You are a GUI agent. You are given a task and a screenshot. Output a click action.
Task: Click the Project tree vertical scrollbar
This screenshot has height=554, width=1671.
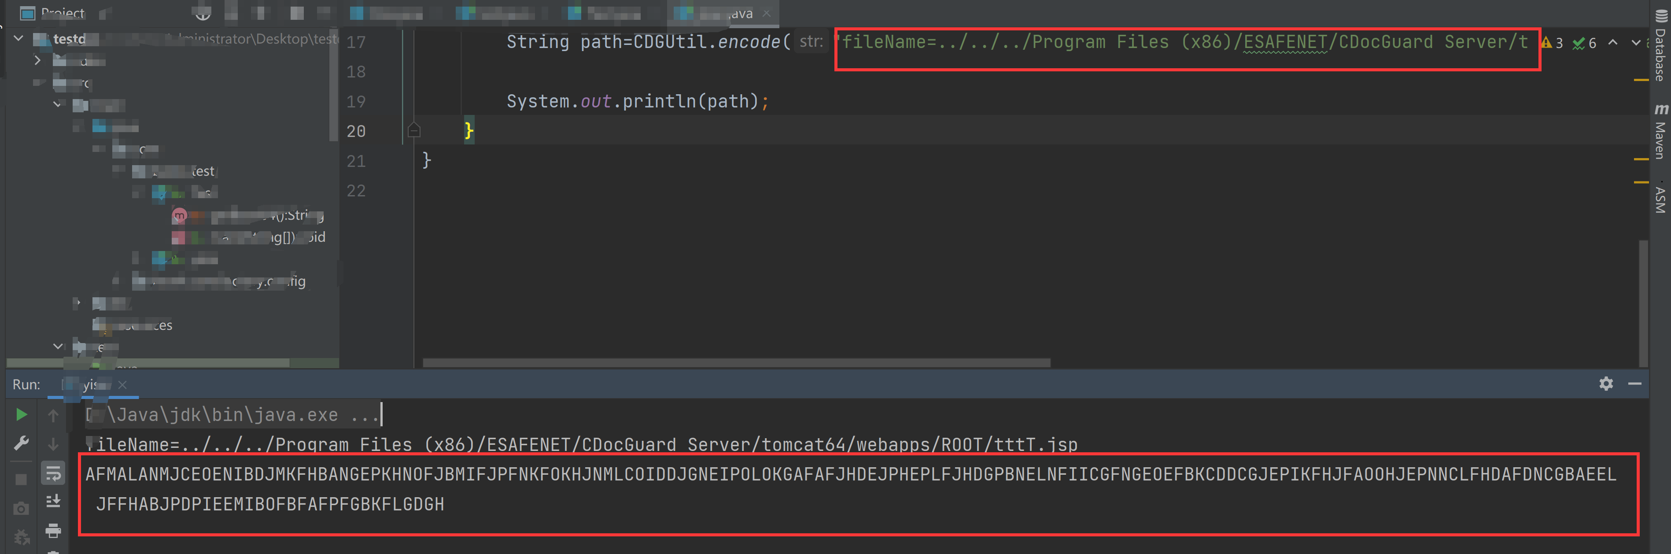(333, 84)
